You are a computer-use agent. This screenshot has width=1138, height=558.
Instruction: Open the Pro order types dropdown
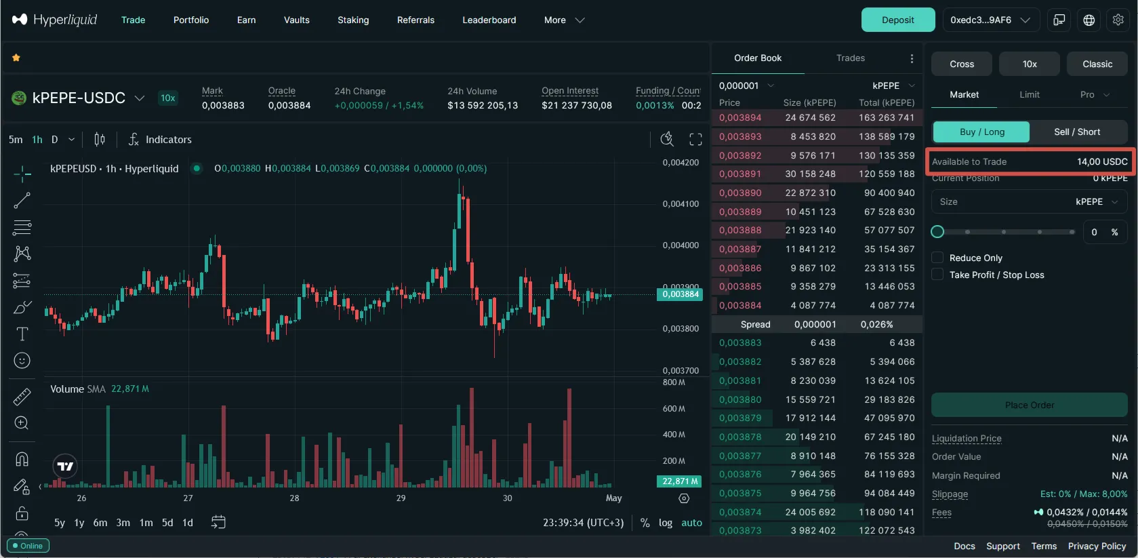click(x=1095, y=95)
